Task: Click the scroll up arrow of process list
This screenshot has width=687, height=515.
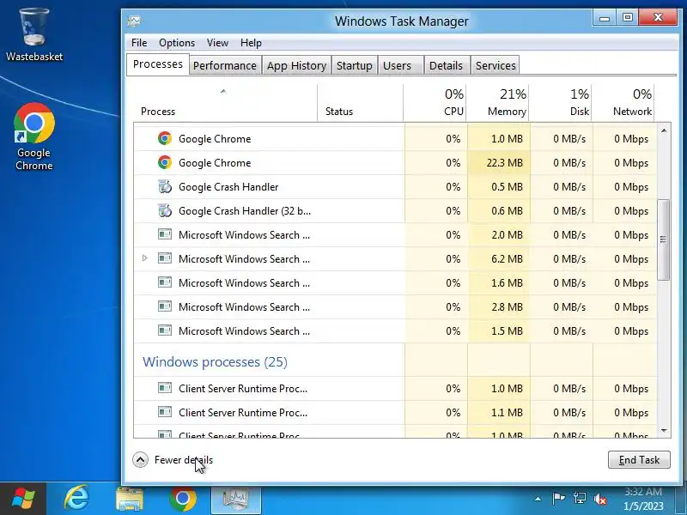Action: 663,131
